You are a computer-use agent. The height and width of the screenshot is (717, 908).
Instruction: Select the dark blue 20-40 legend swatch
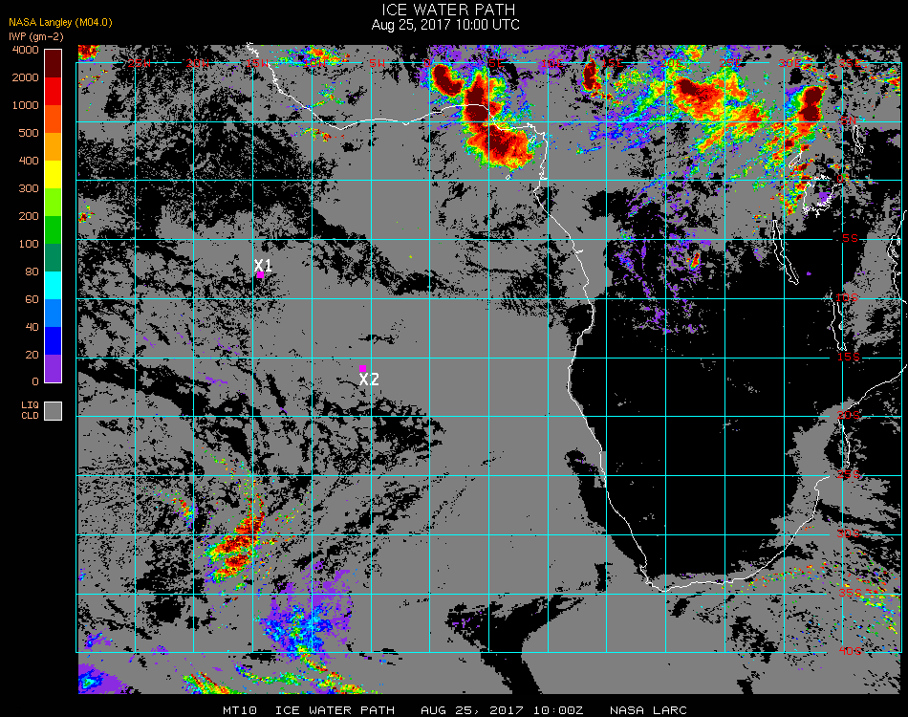[54, 341]
